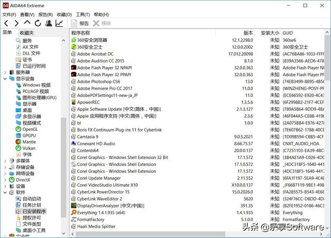Select the ApowerREC row icon

73,102
